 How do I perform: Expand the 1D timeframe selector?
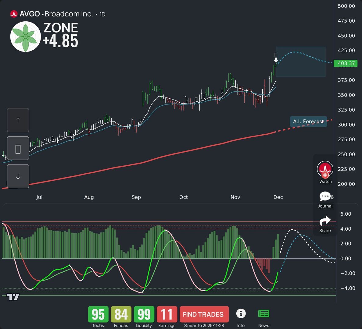(102, 14)
